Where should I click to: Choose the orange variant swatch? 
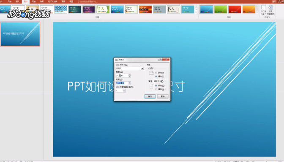[x=249, y=9]
